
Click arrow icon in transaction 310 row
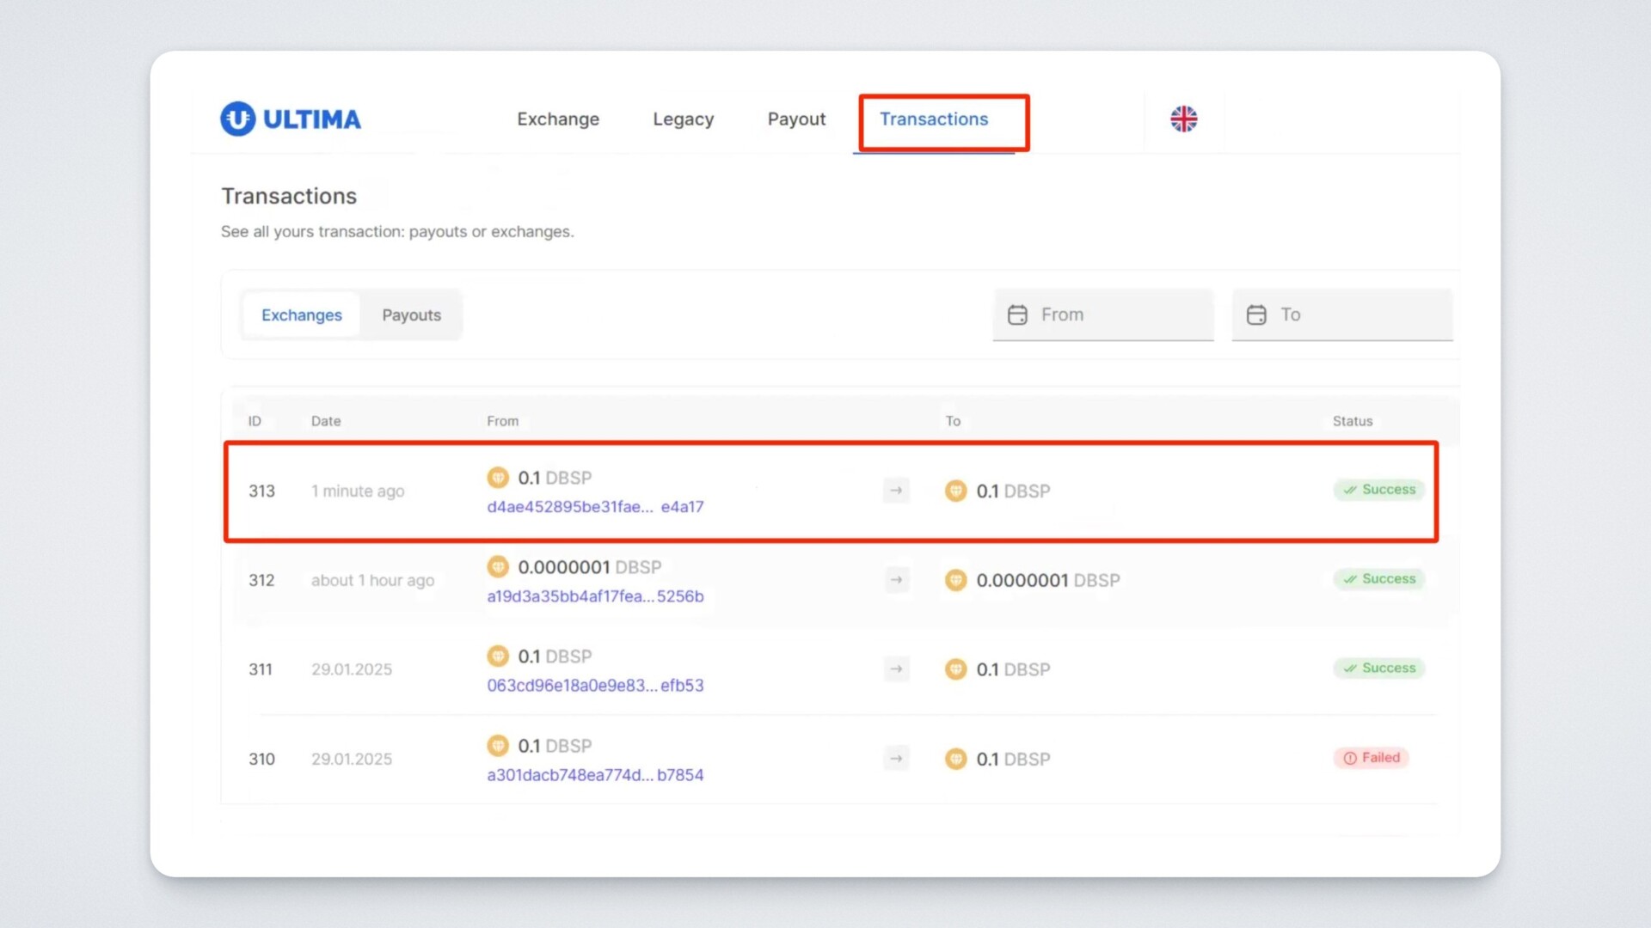click(x=896, y=759)
